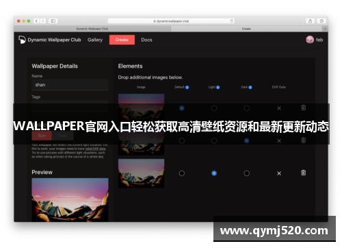
Task: Click the Elements heading
Action: tap(130, 66)
